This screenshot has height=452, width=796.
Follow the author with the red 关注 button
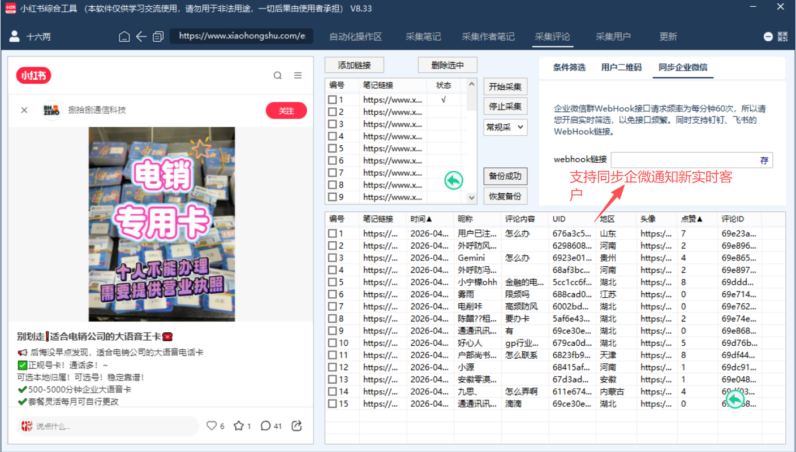pyautogui.click(x=286, y=111)
